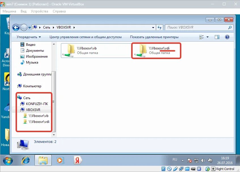The height and width of the screenshot is (172, 240).
Task: Click the navigation pane scroll up arrow
Action: pos(54,44)
